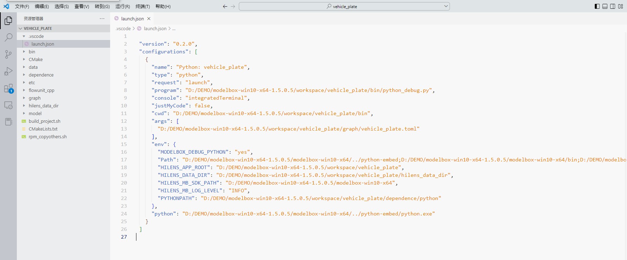
Task: Click the .vscode breadcrumb link
Action: pos(123,28)
